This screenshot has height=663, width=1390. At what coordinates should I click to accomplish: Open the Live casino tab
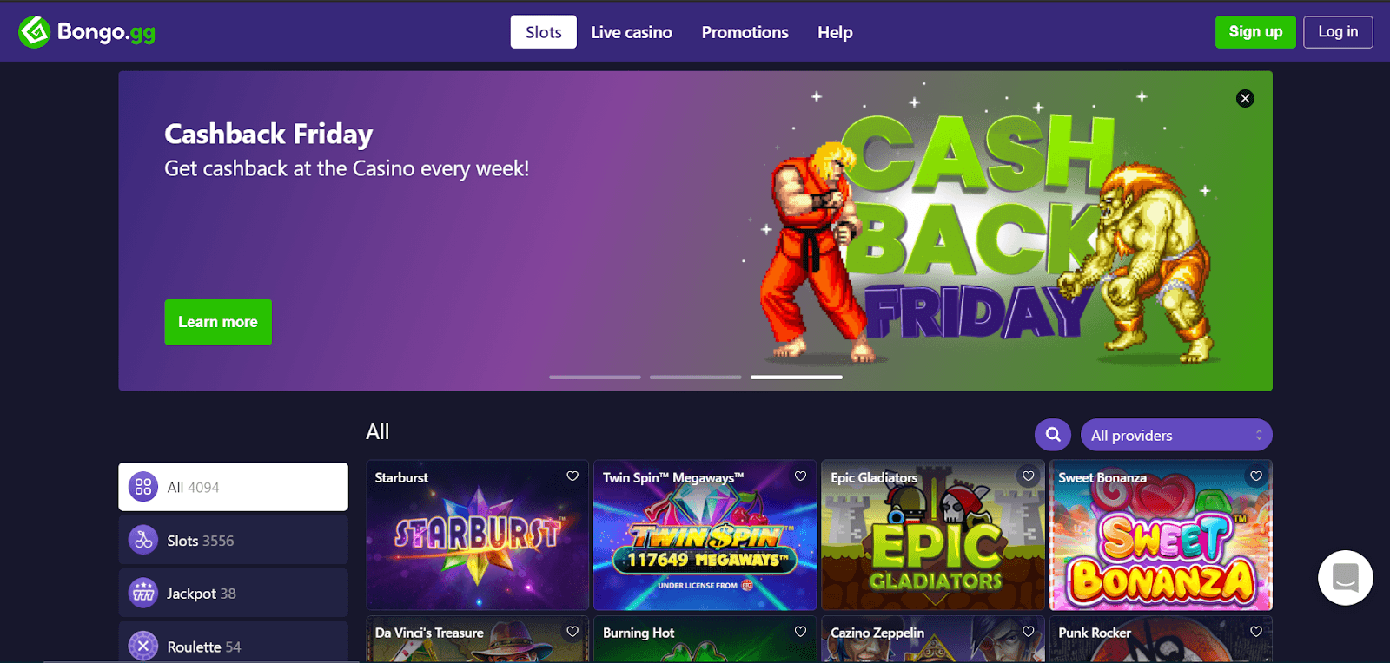point(632,32)
